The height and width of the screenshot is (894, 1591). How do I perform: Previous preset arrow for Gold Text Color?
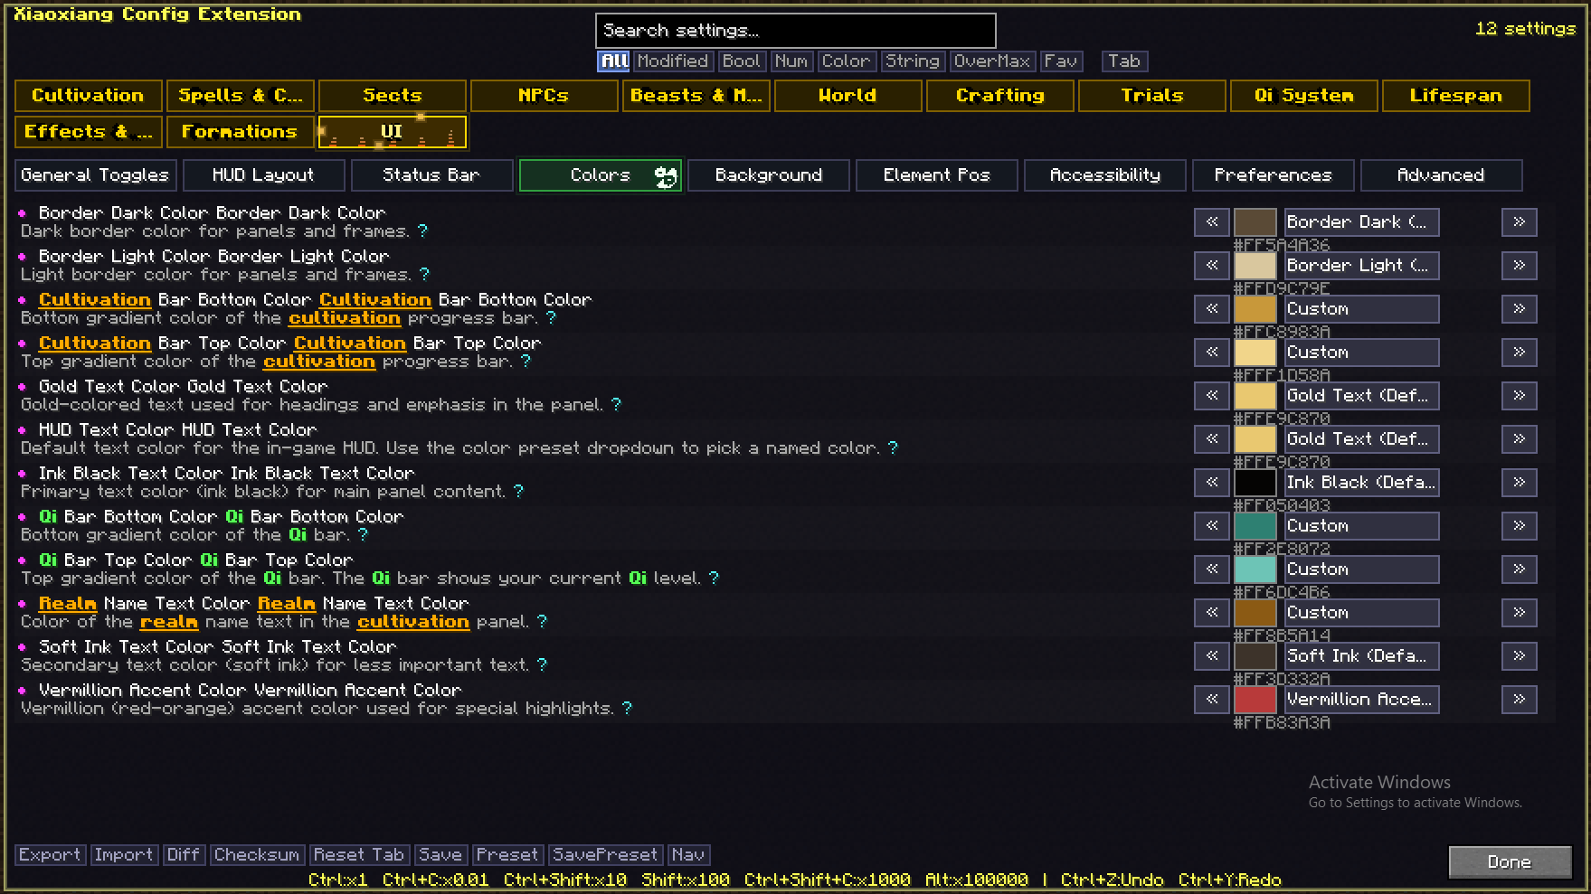point(1212,396)
